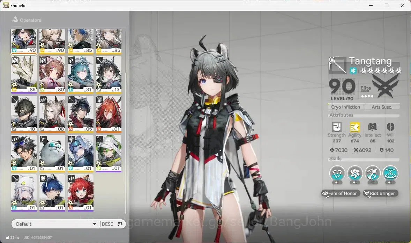This screenshot has width=411, height=243.
Task: Click the Intellect book icon
Action: (373, 127)
